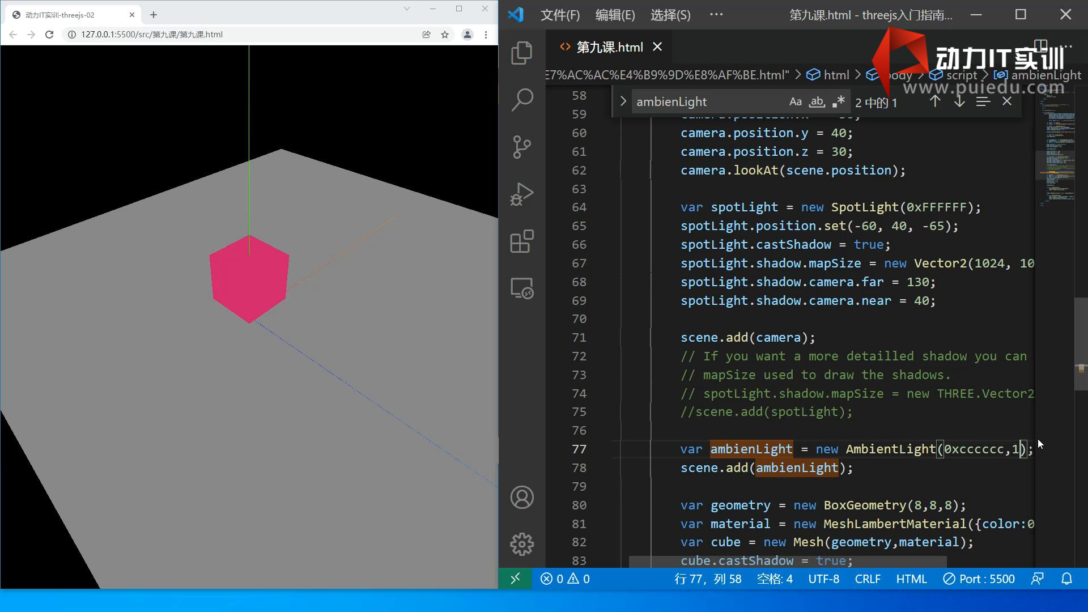Click the HTML language mode indicator
The image size is (1088, 612).
(x=911, y=579)
